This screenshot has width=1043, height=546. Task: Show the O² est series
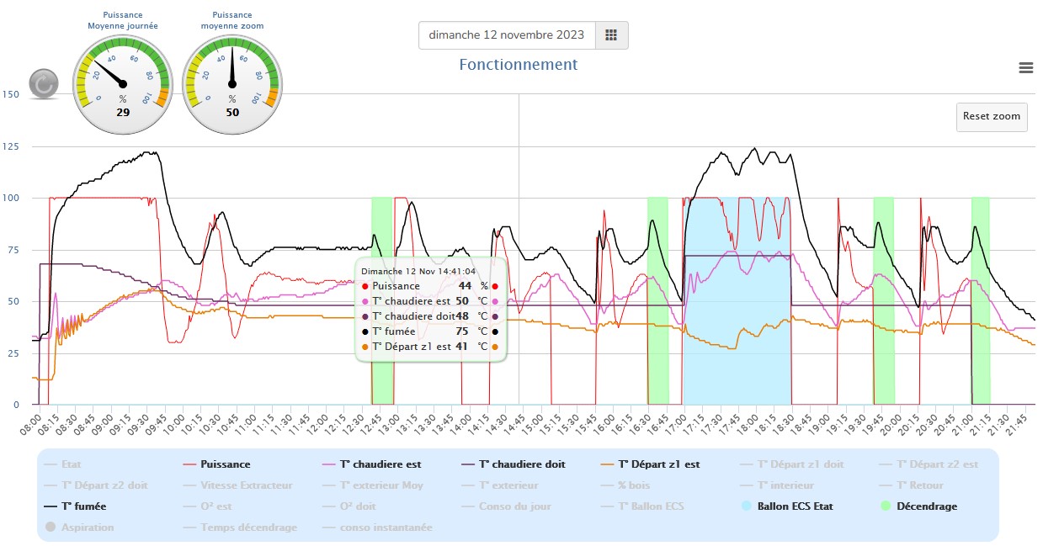(x=207, y=506)
